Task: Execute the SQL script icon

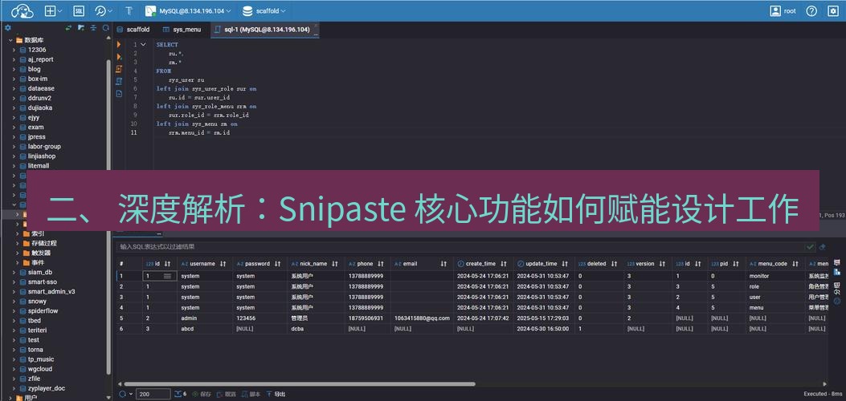Action: tap(119, 69)
